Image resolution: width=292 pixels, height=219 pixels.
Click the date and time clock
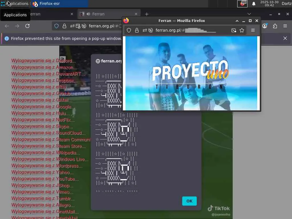[x=269, y=3]
